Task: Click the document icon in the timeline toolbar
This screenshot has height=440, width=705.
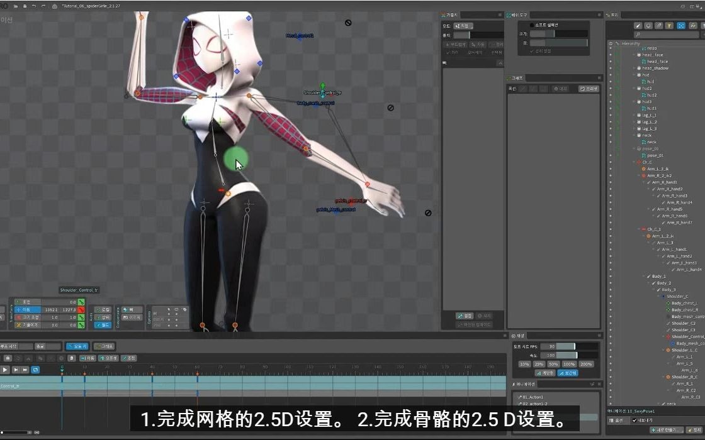Action: [x=72, y=358]
